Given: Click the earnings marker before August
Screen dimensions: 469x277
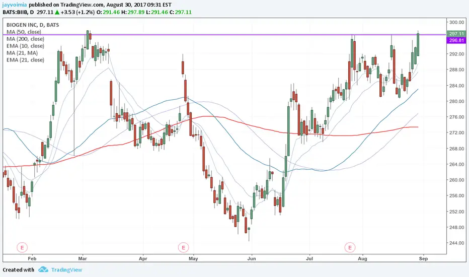Looking at the screenshot, I should (350, 248).
